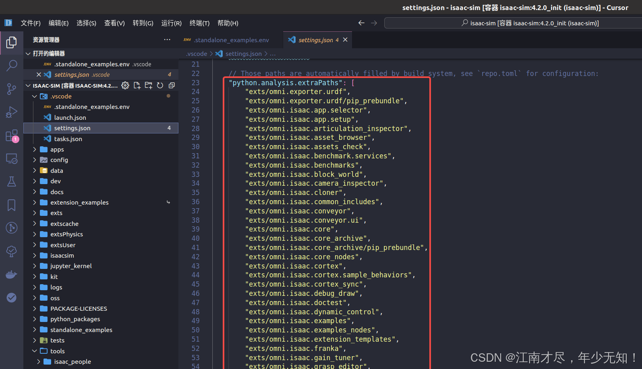Image resolution: width=642 pixels, height=369 pixels.
Task: Open tasks.json in explorer
Action: coord(101,139)
